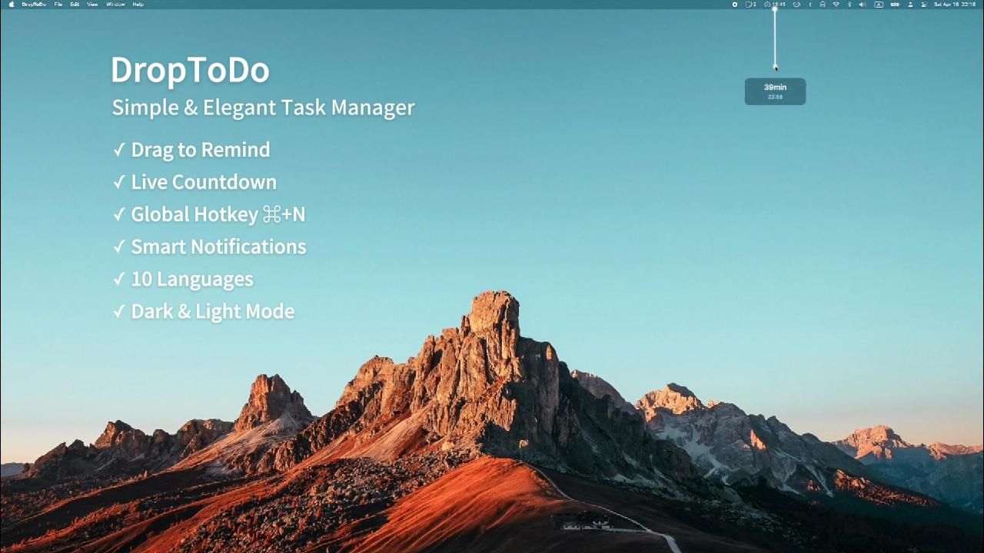Open the File menu

(x=58, y=4)
